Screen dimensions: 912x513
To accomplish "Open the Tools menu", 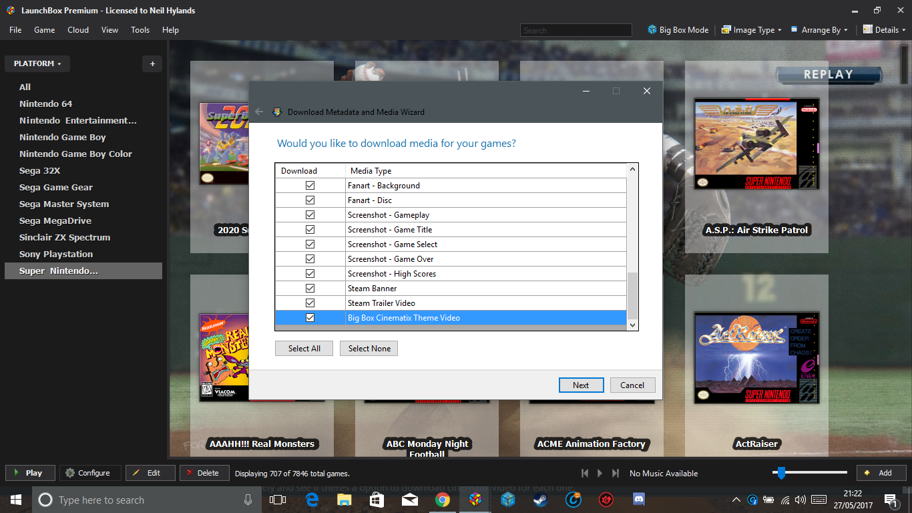I will point(140,30).
